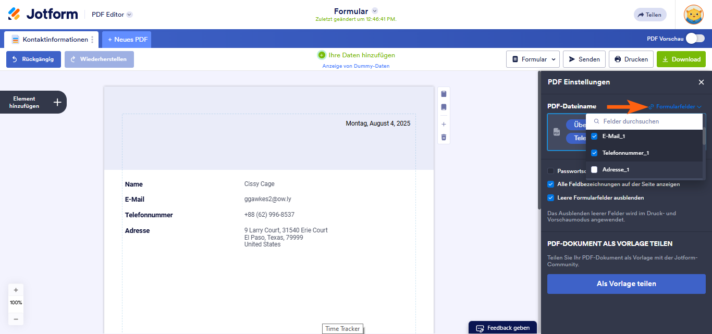Add a new page with plus icon
Viewport: 712px width, 334px height.
tap(444, 124)
